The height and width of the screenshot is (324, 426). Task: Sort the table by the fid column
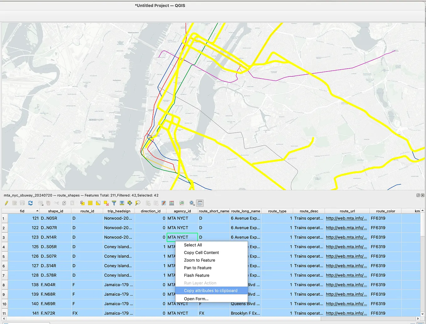(x=22, y=211)
